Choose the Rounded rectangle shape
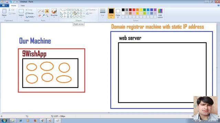This screenshot has width=220, height=123. point(75,10)
